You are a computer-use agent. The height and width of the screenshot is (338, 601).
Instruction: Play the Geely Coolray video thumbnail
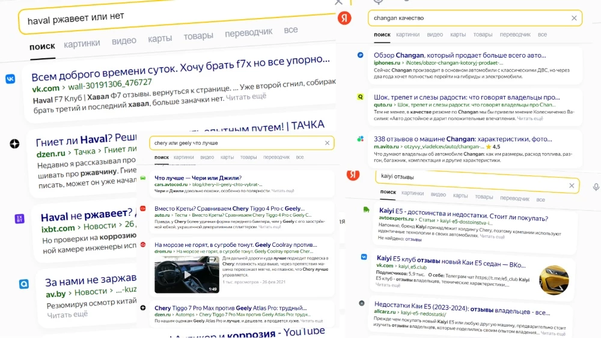click(x=187, y=274)
